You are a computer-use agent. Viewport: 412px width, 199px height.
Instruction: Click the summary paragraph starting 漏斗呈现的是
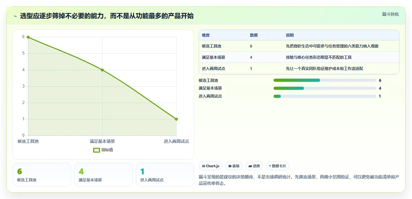click(299, 180)
